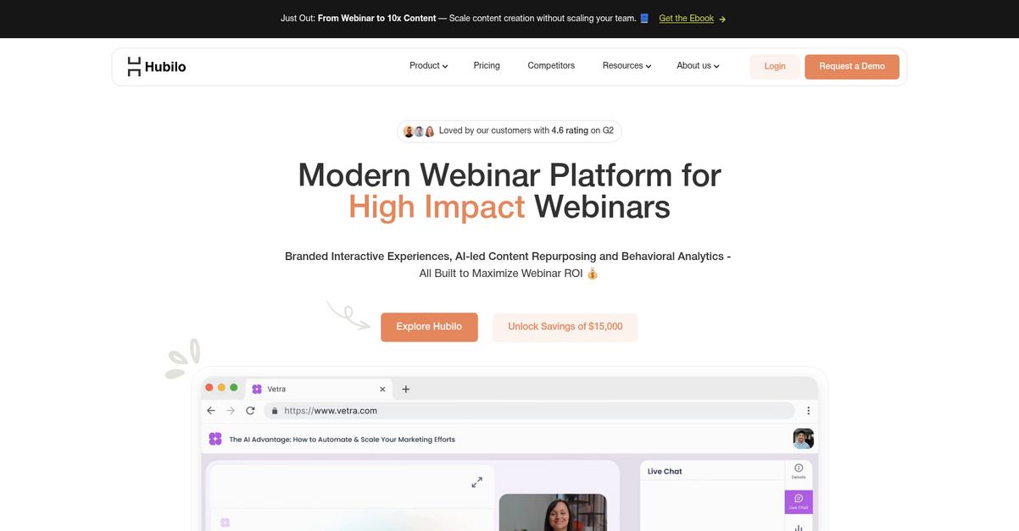Click the vetra.com address bar
The image size is (1019, 531).
(x=530, y=411)
